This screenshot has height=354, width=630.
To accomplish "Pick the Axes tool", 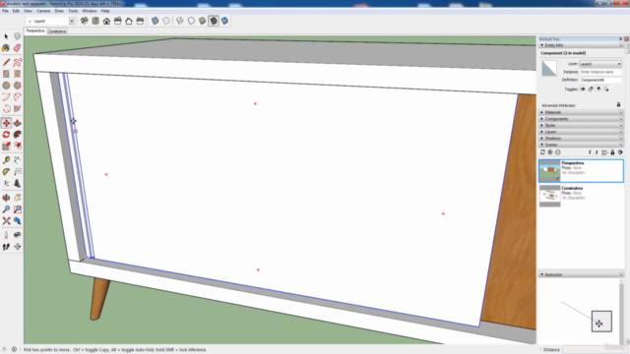I will click(x=6, y=184).
